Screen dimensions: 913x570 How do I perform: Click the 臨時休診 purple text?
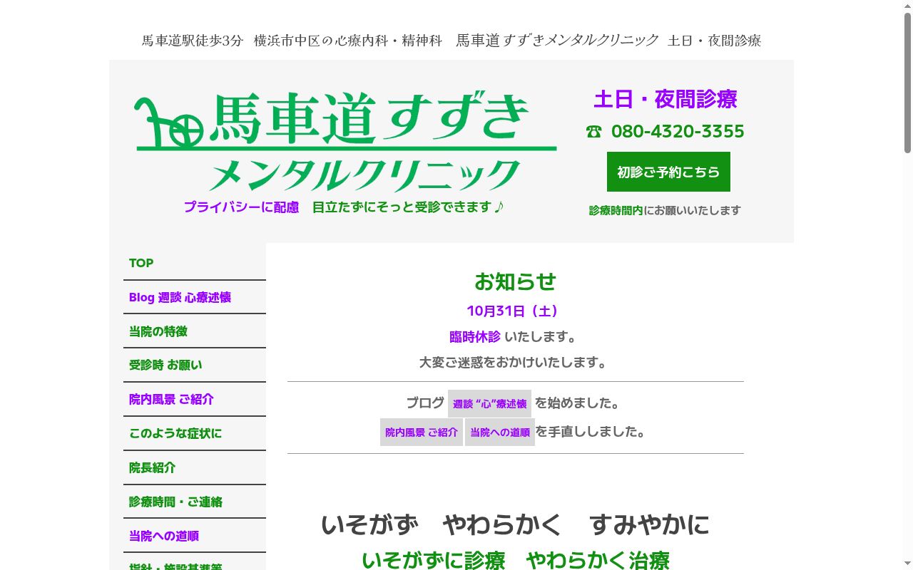point(475,336)
